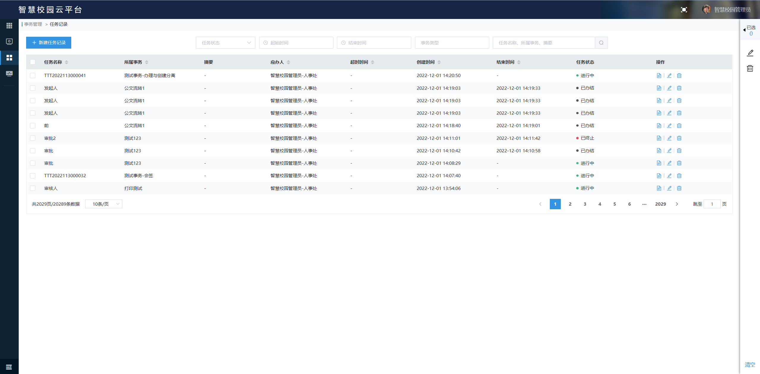Check the 审核人 row checkbox

coord(33,188)
